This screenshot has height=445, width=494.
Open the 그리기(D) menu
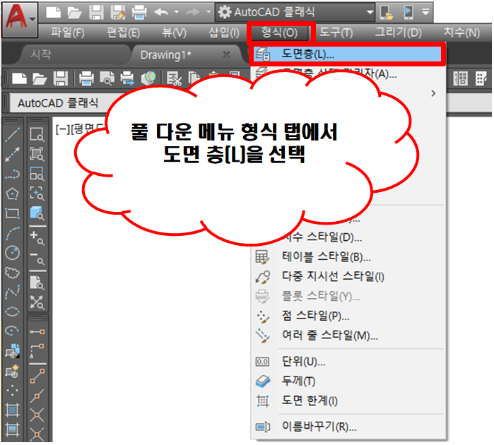398,32
